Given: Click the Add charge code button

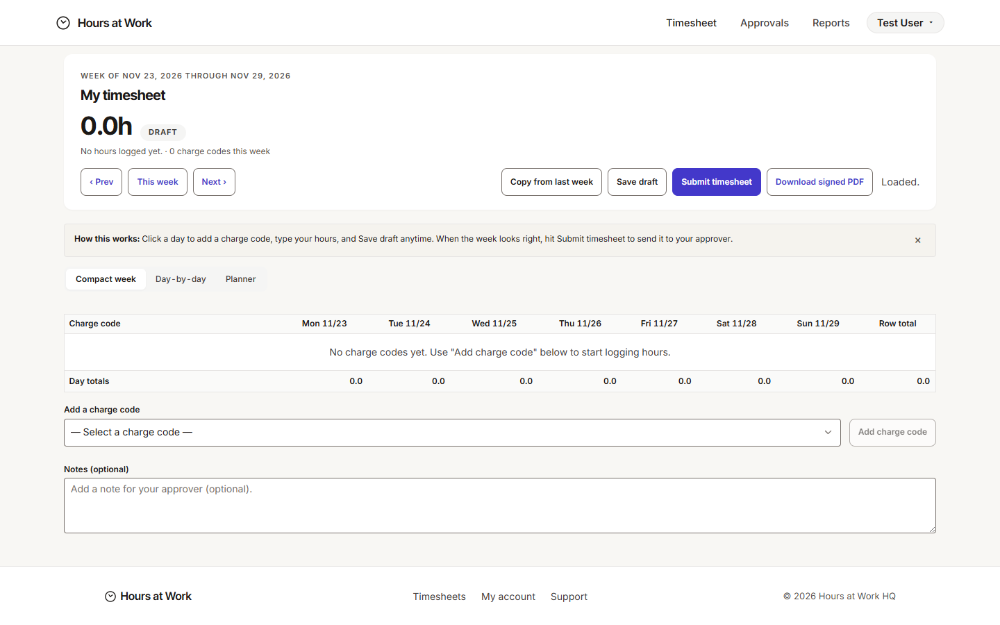Looking at the screenshot, I should point(892,433).
